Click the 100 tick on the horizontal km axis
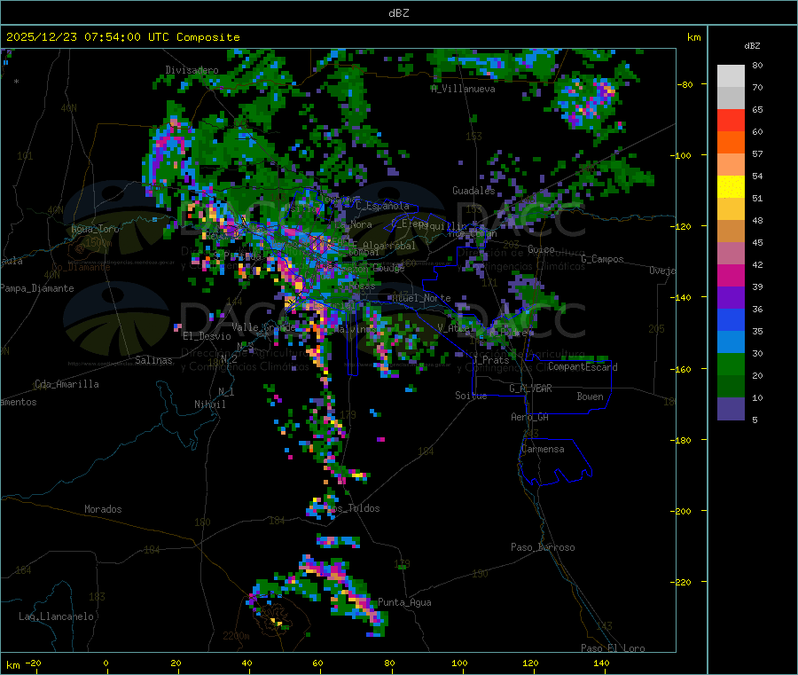 point(459,663)
